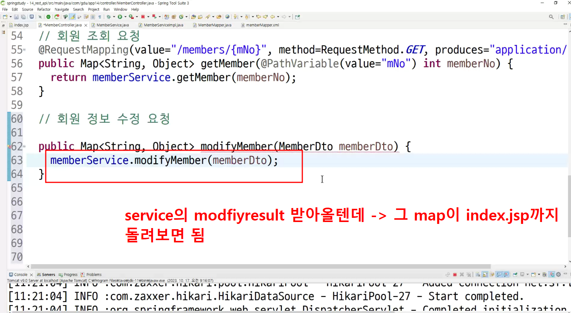The height and width of the screenshot is (313, 571).
Task: Switch to MemberServiceImpl.java tab
Action: point(161,25)
